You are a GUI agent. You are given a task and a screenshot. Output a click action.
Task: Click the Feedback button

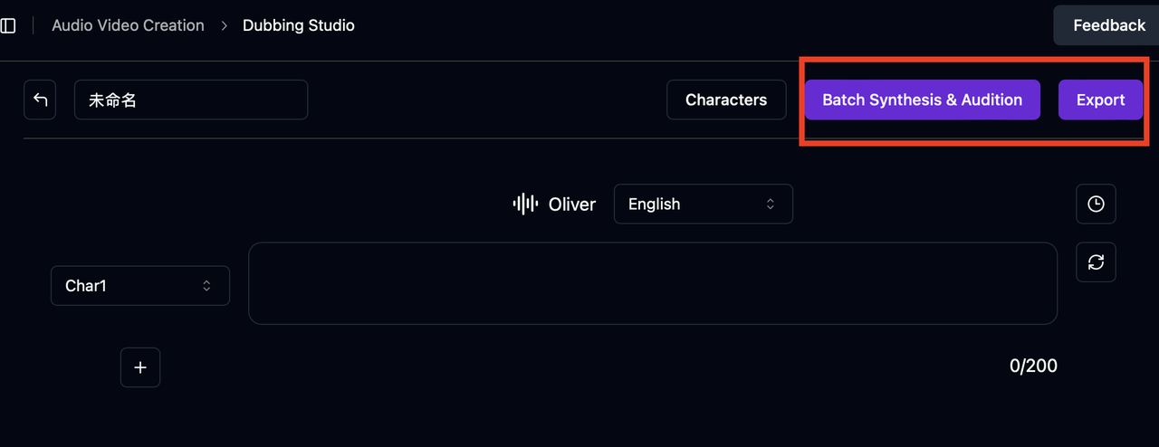click(1108, 25)
